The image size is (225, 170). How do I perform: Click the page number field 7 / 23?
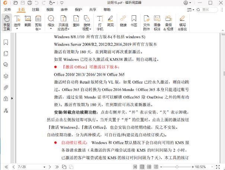[x=30, y=167]
